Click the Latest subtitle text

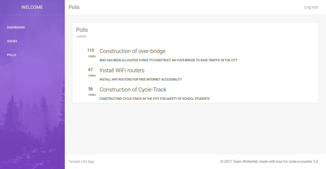[x=81, y=36]
